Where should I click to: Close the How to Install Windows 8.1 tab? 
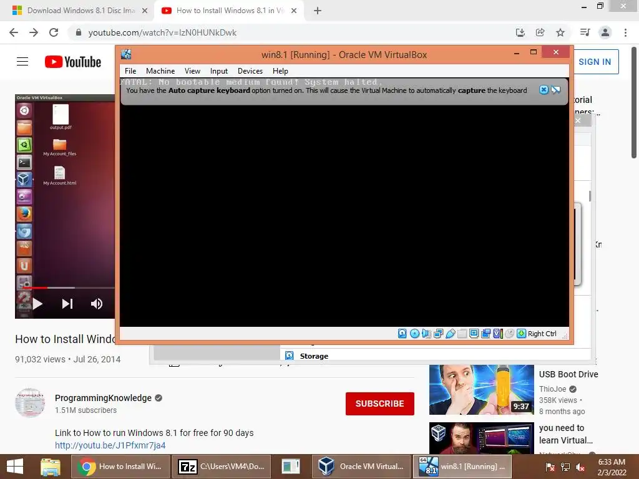[x=294, y=11]
